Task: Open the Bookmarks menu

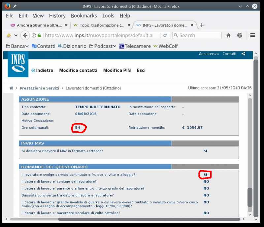Action: 84,16
